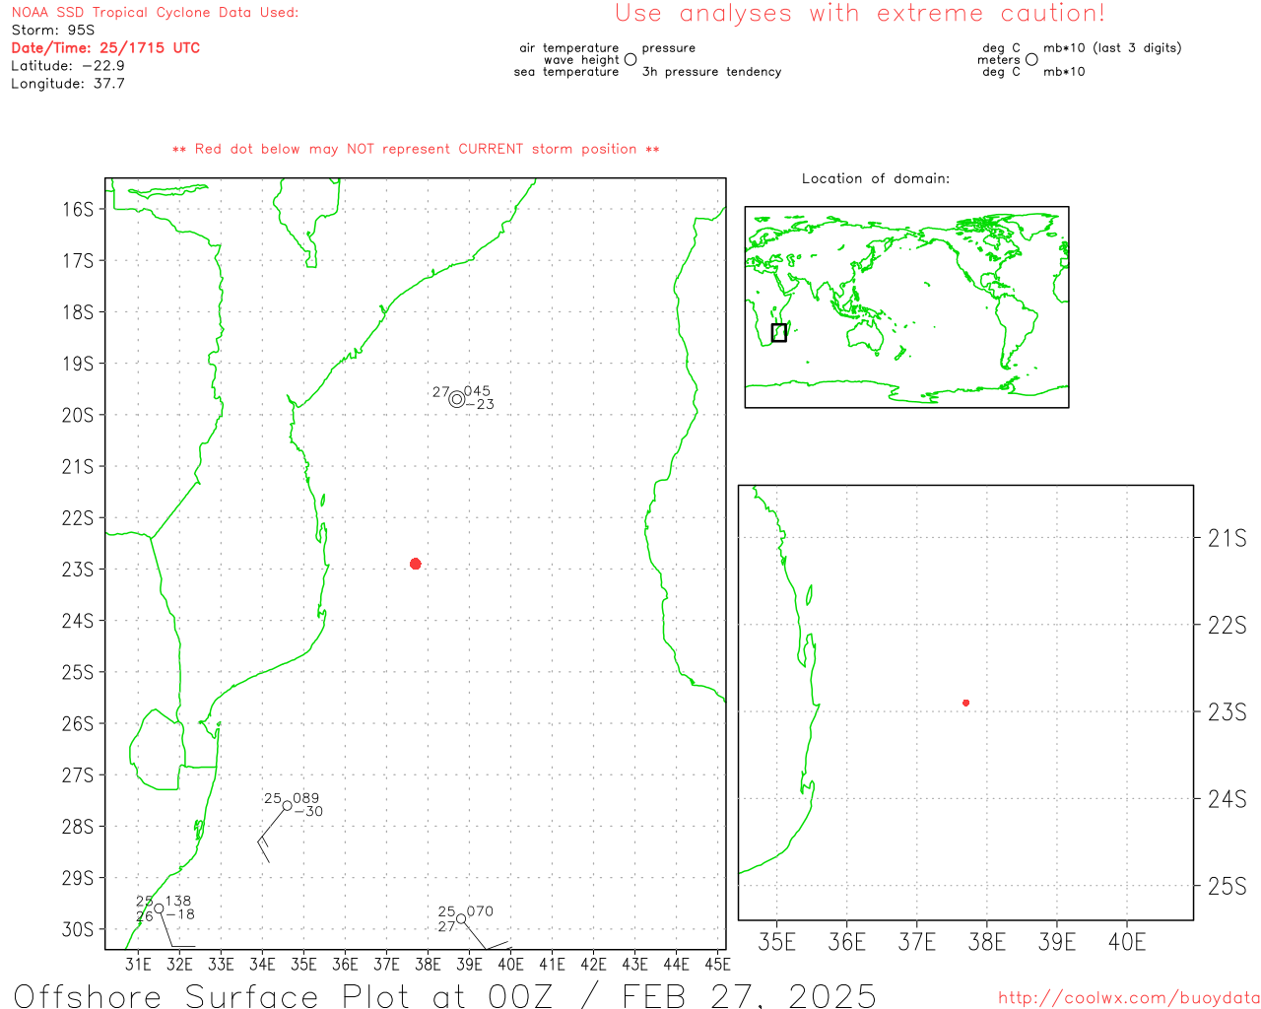Click pressure tendency '-18' value

pos(180,914)
